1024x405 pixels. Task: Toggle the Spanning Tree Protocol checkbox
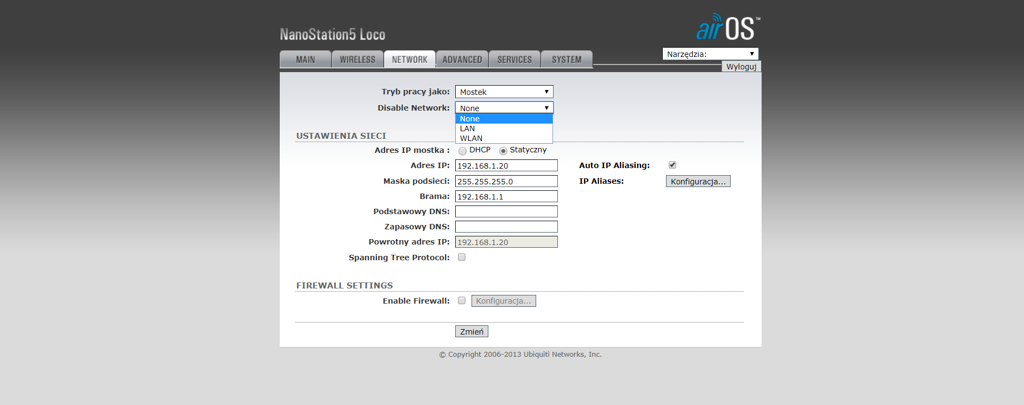pyautogui.click(x=462, y=257)
